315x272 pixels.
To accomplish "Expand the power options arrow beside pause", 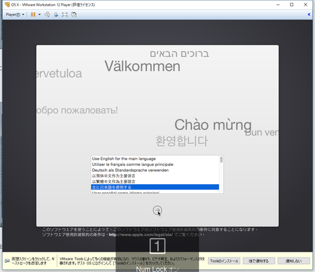I will point(39,14).
